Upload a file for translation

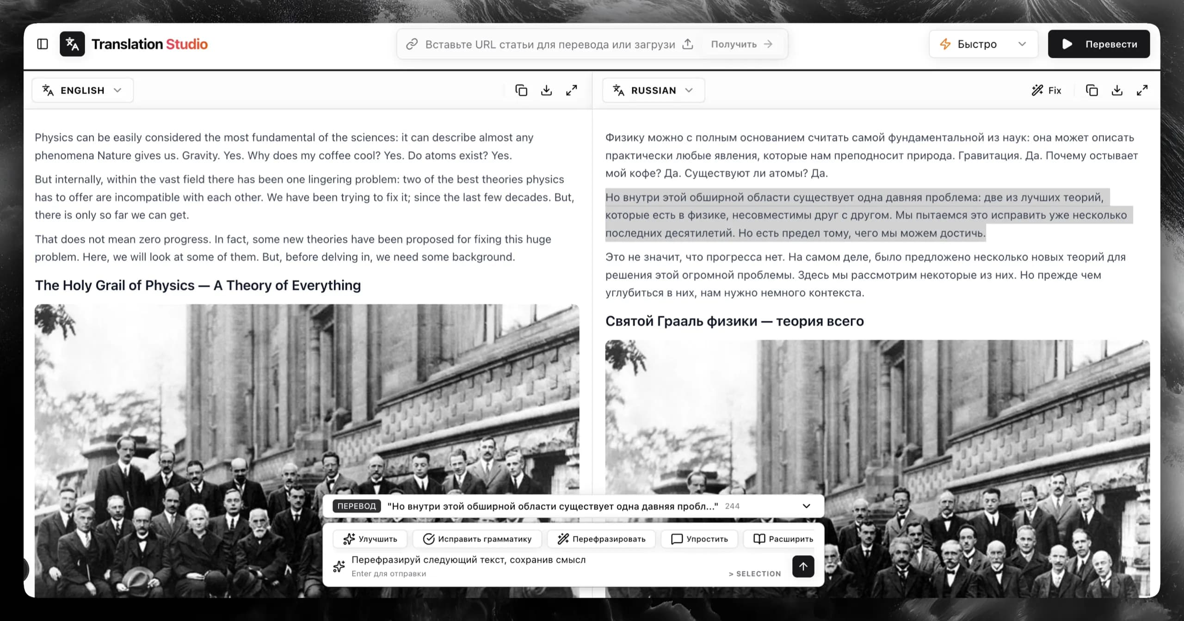[688, 44]
